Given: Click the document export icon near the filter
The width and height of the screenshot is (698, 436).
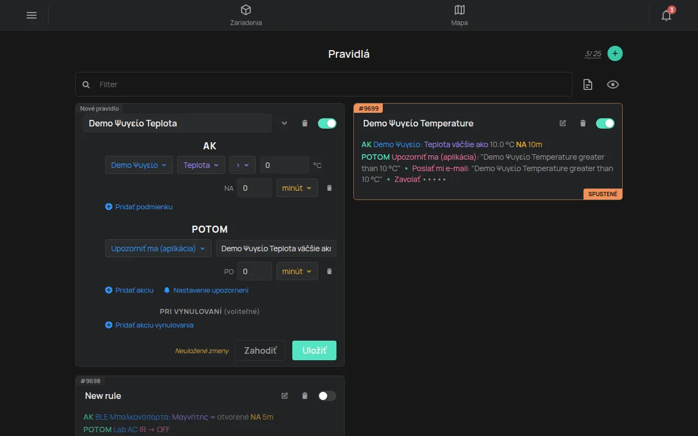Looking at the screenshot, I should click(x=588, y=84).
